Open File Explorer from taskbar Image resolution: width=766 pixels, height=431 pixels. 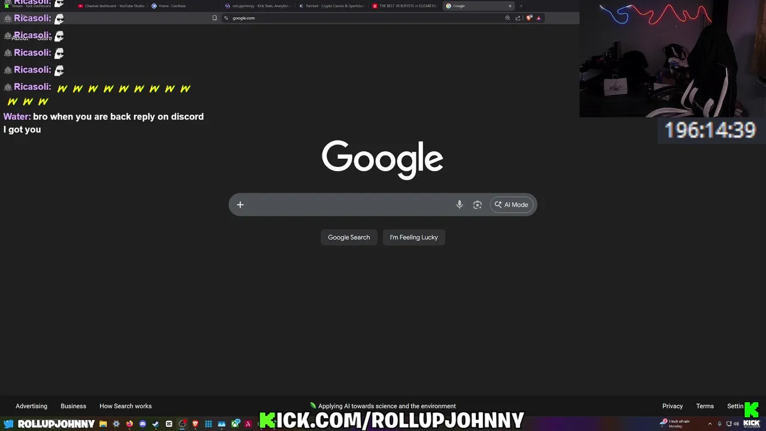point(103,424)
